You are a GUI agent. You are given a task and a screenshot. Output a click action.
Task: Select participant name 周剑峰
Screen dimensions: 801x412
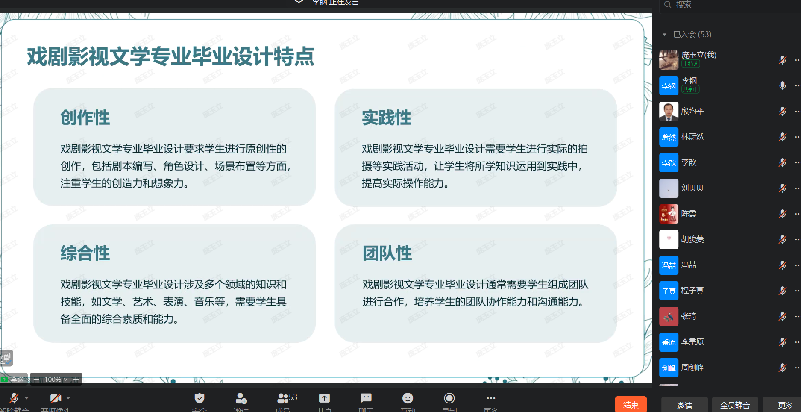[692, 368]
